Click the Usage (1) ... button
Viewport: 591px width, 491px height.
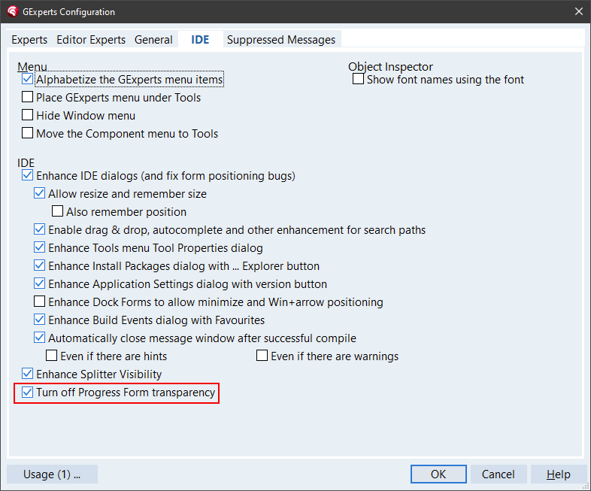(52, 474)
